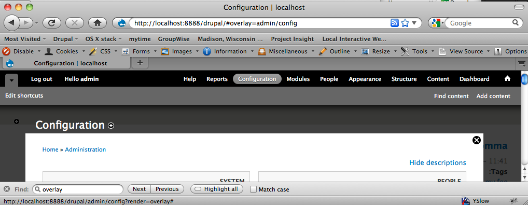The image size is (528, 205).
Task: Reload the page with the Refresh button
Action: (x=51, y=23)
